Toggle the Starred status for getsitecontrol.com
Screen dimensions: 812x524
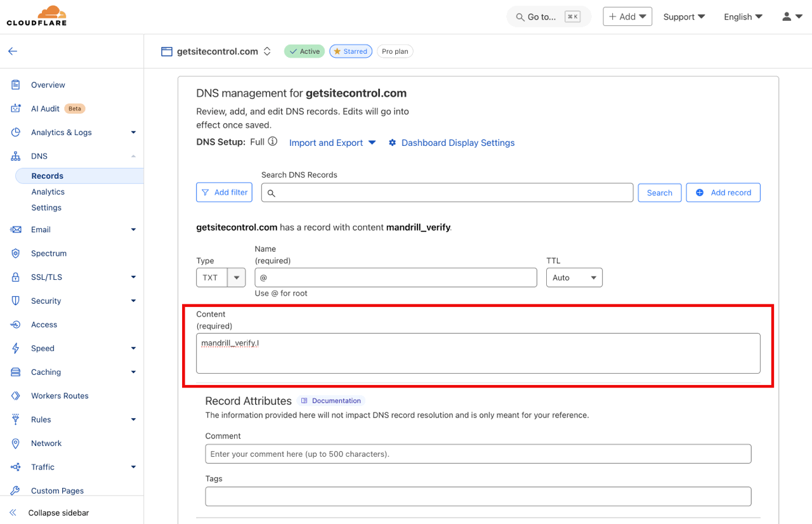click(351, 51)
